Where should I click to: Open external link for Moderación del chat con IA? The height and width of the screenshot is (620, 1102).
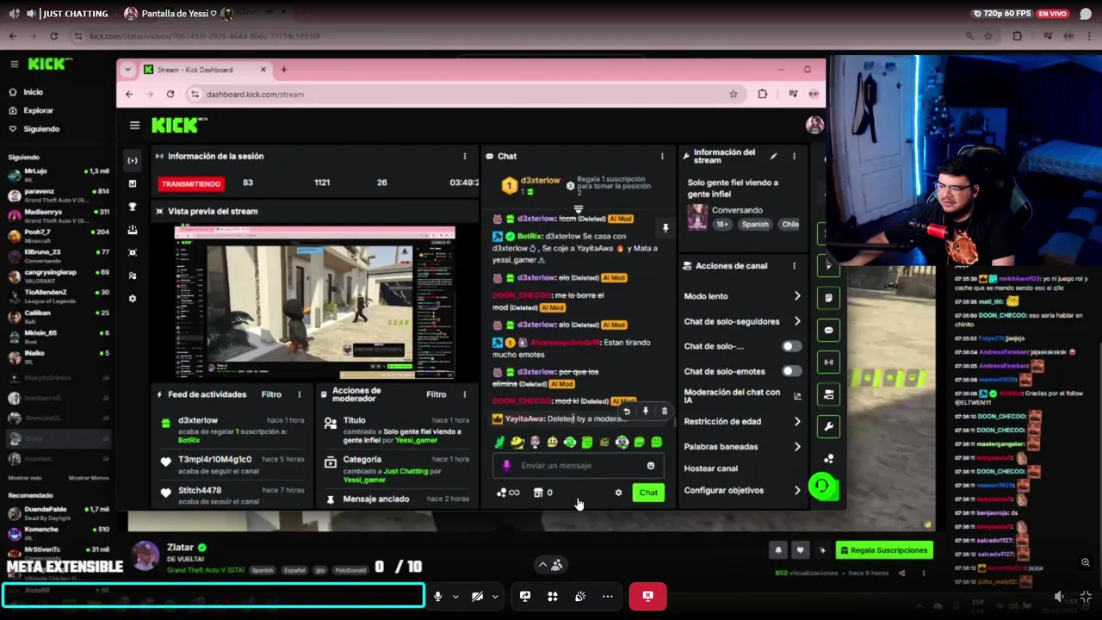click(797, 396)
